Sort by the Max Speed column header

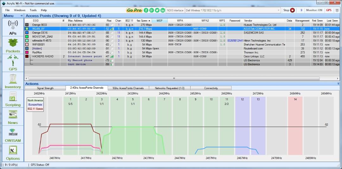(x=144, y=21)
